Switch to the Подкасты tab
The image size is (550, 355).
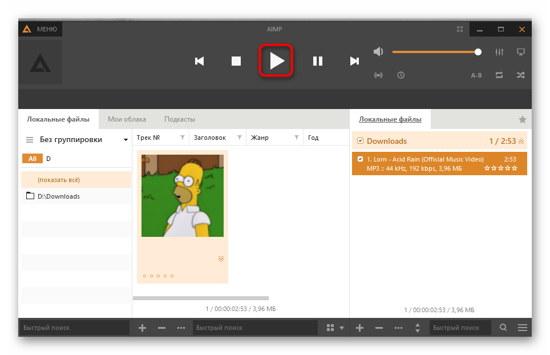pyautogui.click(x=180, y=119)
